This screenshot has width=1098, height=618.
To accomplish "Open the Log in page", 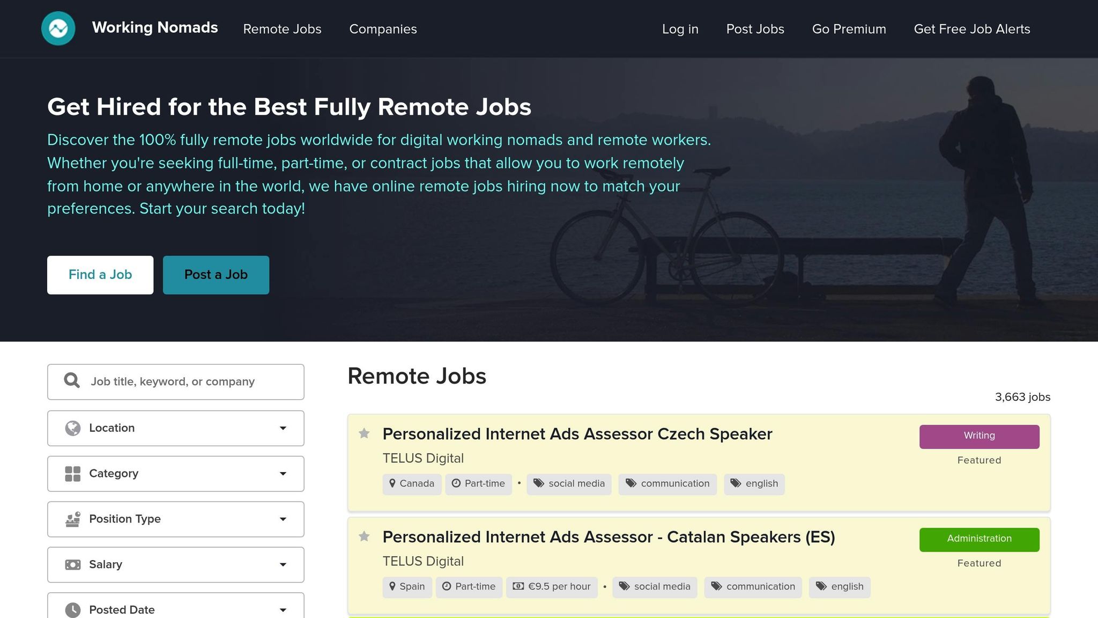I will pyautogui.click(x=680, y=29).
